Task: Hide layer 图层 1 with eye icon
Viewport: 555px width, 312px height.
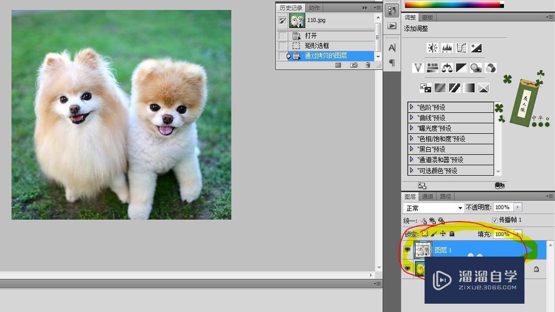Action: tap(407, 249)
